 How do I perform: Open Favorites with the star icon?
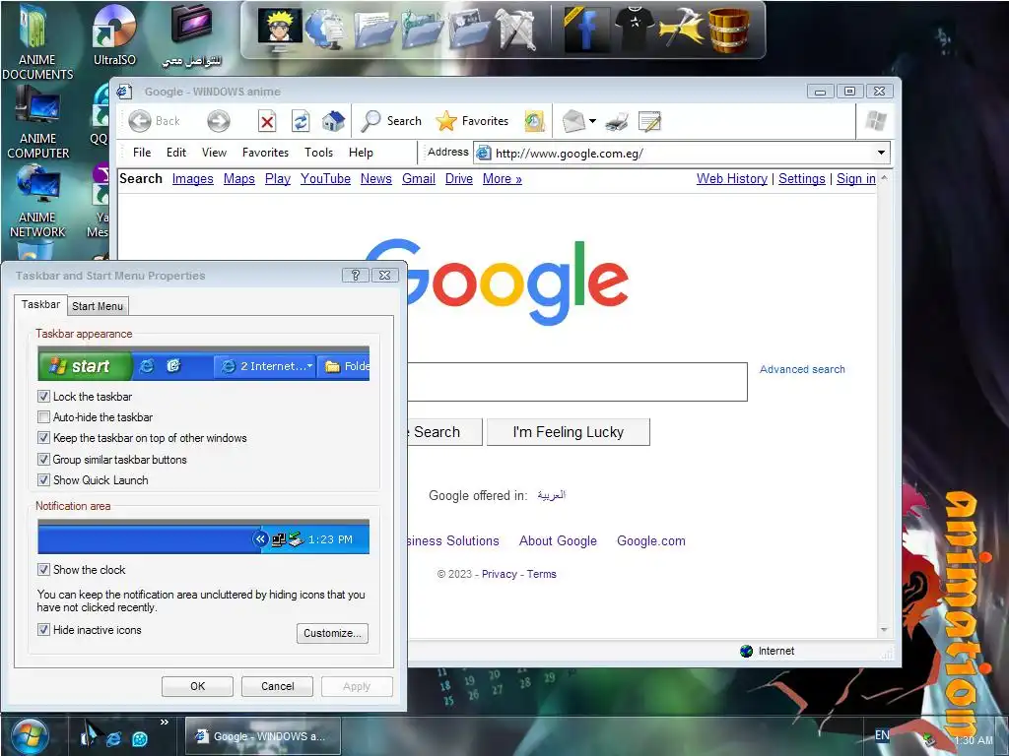pos(446,121)
